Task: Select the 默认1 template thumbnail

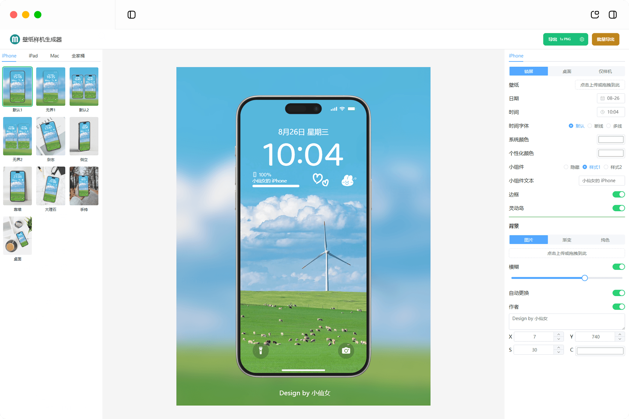Action: pos(17,87)
